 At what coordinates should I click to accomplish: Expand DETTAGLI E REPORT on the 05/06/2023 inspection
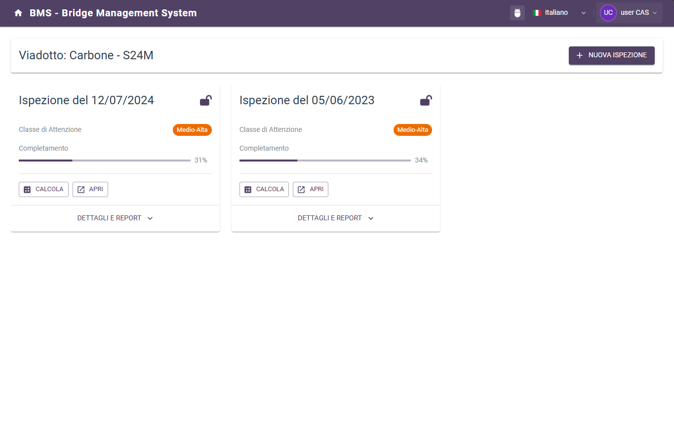pos(335,218)
